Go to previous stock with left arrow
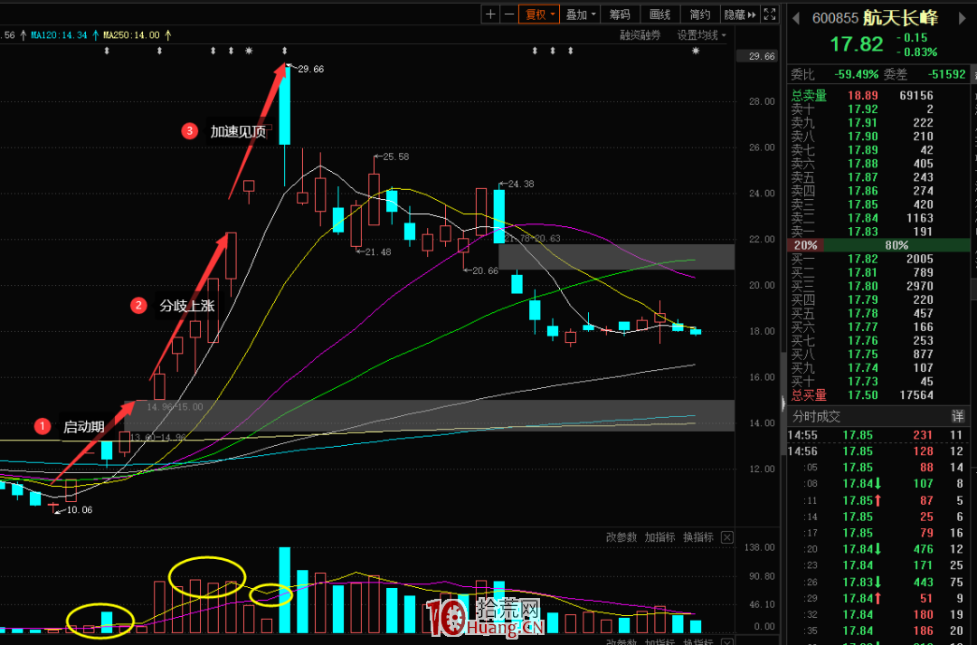 tap(796, 18)
